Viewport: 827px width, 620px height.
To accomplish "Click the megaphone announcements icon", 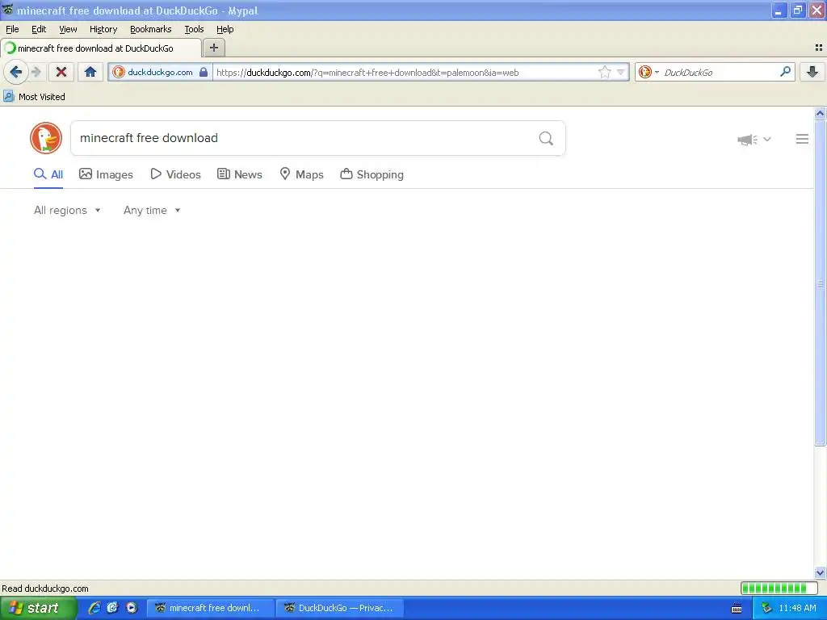I will click(747, 139).
